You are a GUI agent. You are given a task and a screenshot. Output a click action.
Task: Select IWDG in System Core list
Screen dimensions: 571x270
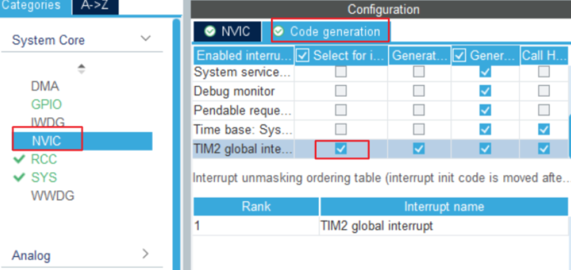pyautogui.click(x=48, y=122)
